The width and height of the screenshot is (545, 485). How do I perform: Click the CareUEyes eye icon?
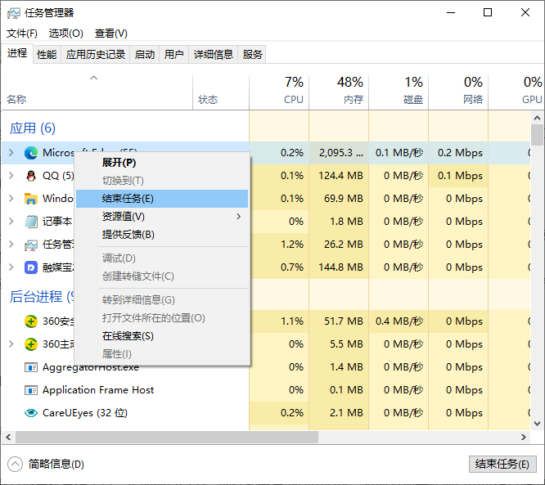coord(31,413)
